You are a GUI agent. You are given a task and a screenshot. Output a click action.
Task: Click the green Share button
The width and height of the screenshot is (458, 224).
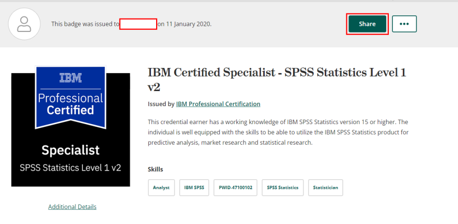coord(367,24)
